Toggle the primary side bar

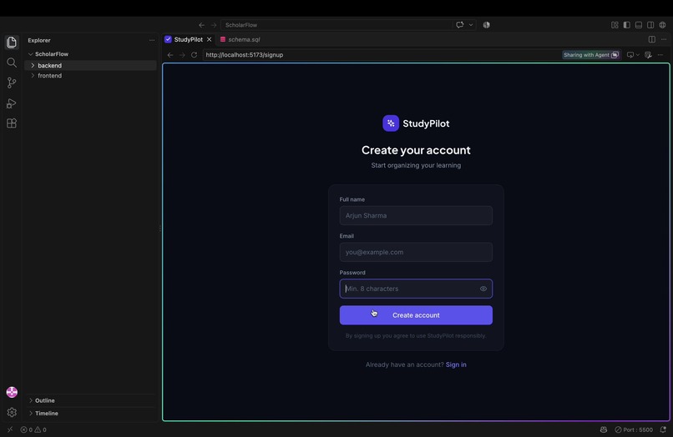click(626, 25)
